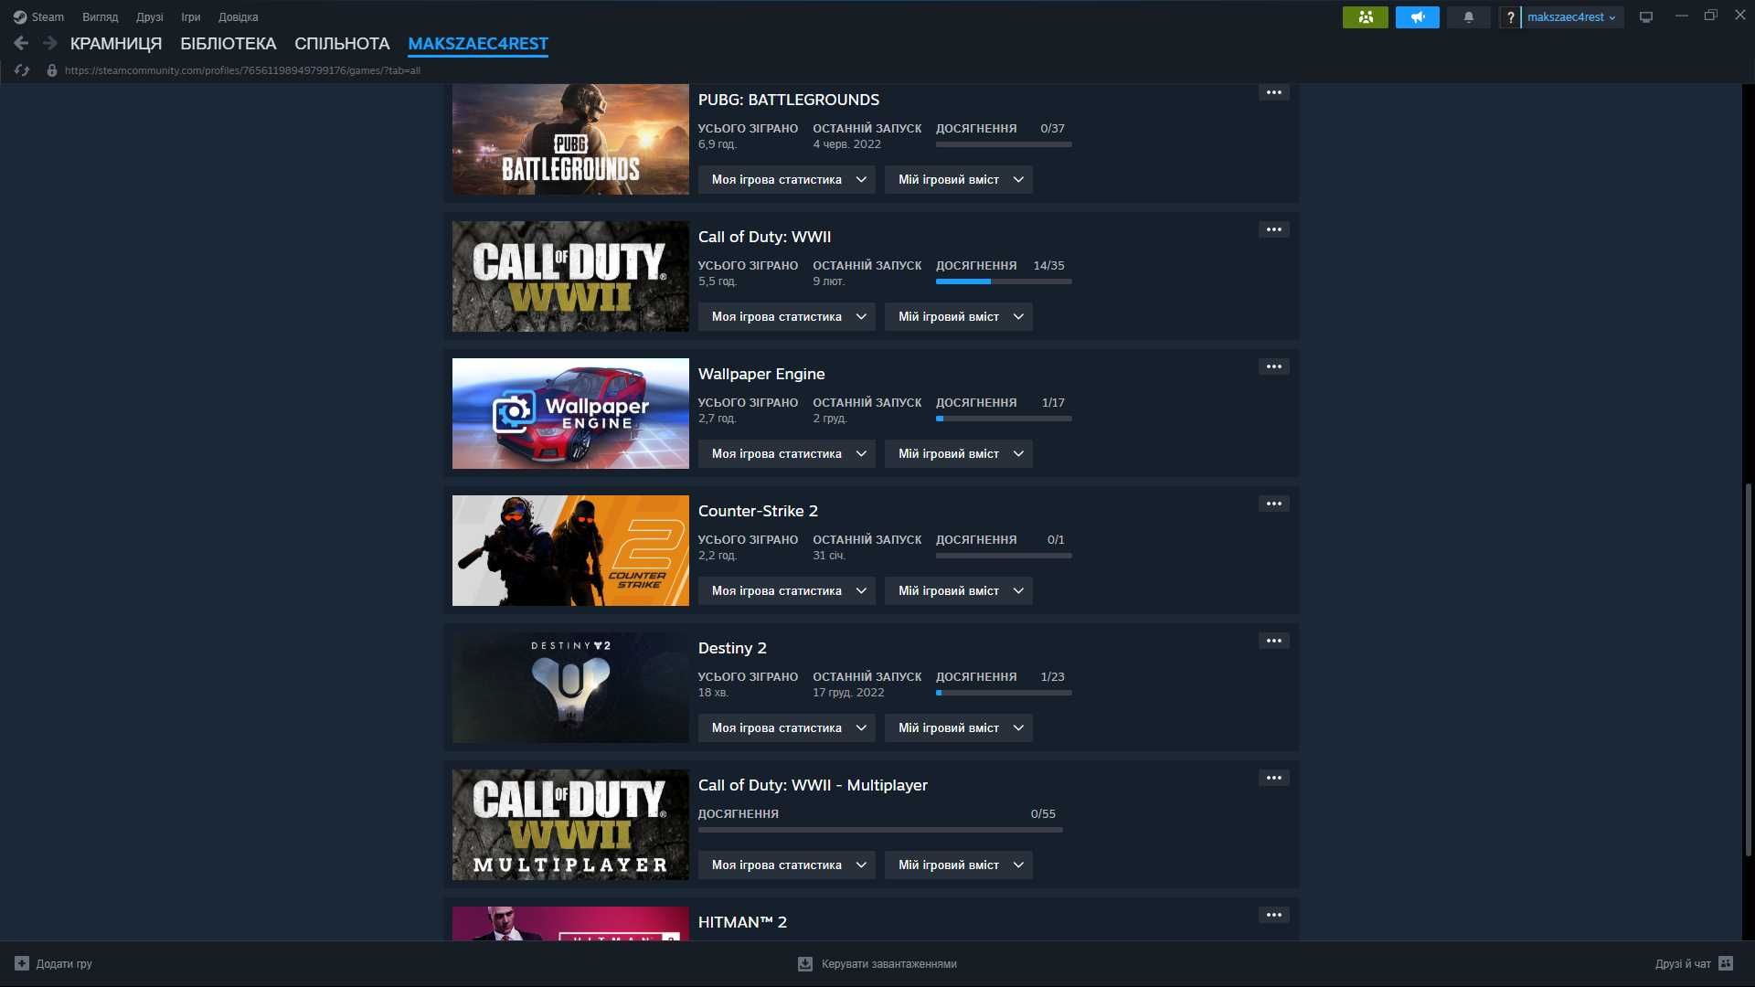Viewport: 1755px width, 987px height.
Task: Expand Wallpaper Engine Мій ігровий вміст
Action: click(959, 453)
